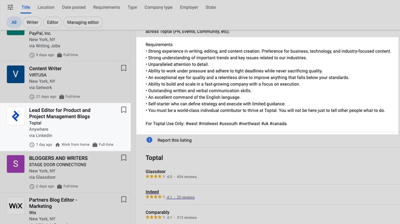The image size is (400, 224).
Task: Click "For Toptal Use Only" hashtag line
Action: point(216,124)
